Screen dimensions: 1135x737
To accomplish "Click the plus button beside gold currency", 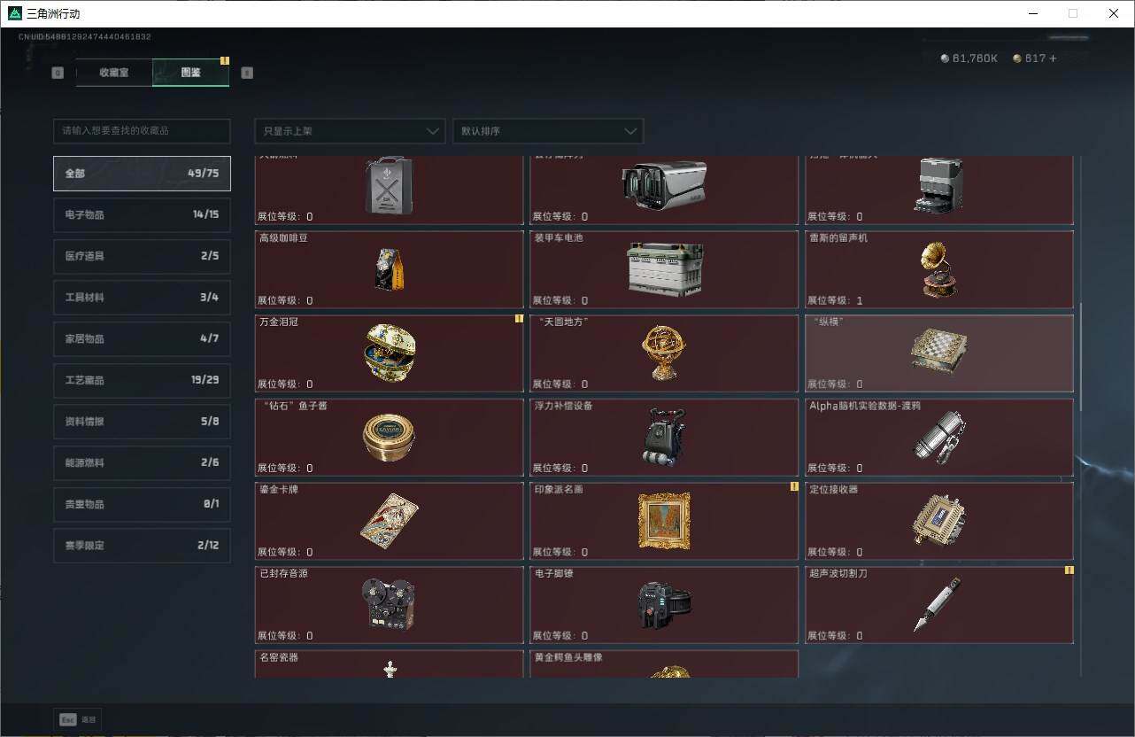I will pos(1052,58).
